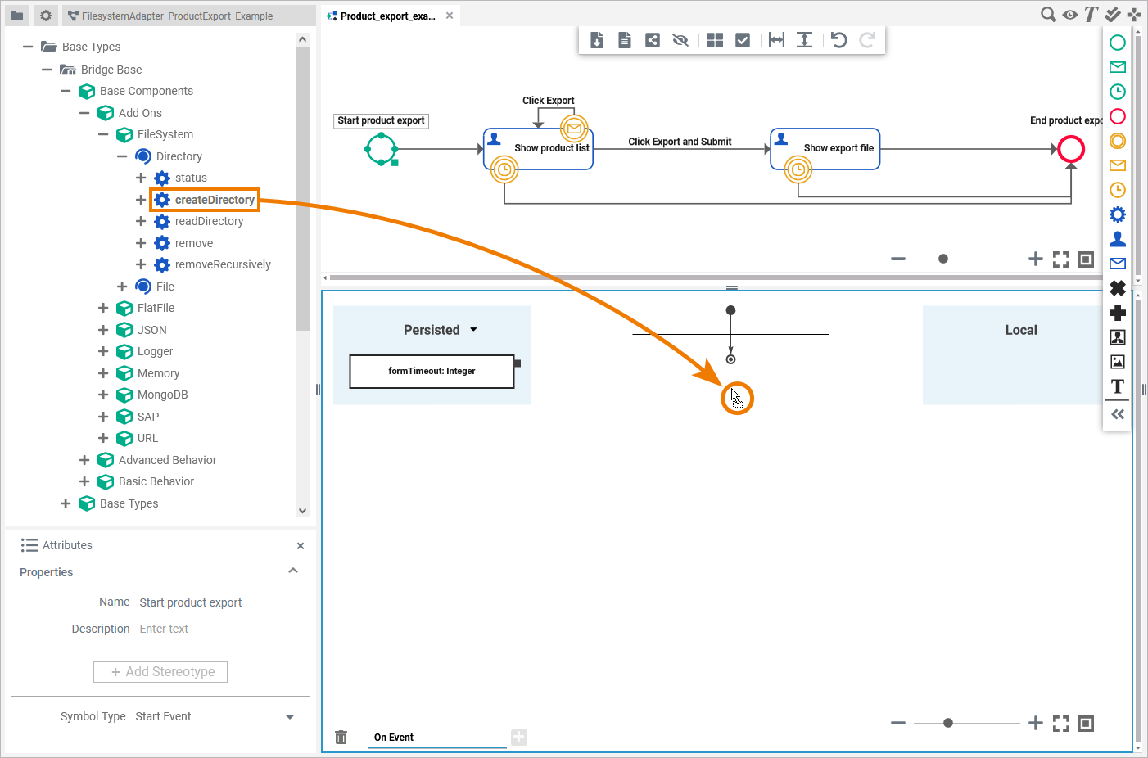The width and height of the screenshot is (1148, 758).
Task: Toggle the eye view icon at top right
Action: (x=1069, y=15)
